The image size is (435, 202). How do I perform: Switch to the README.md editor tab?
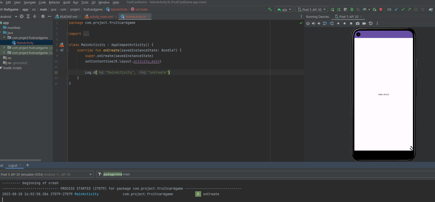click(x=68, y=17)
